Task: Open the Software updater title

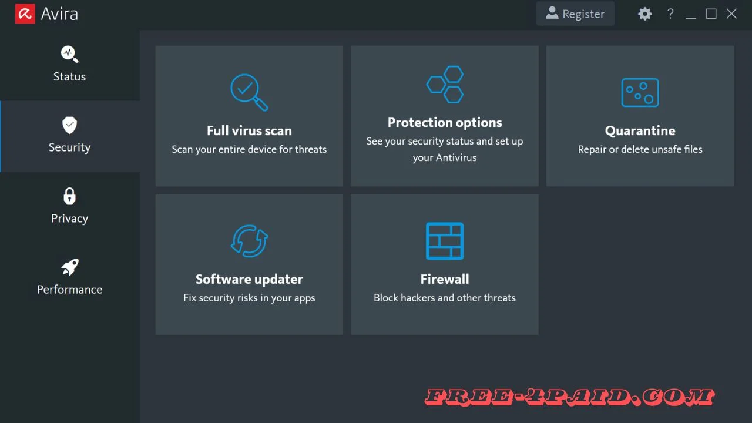Action: [249, 279]
